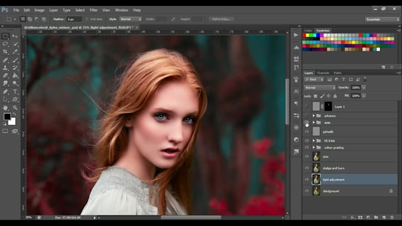Open the Filter menu

pyautogui.click(x=93, y=10)
